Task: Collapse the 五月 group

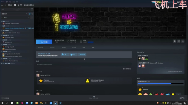Action: pos(2,26)
